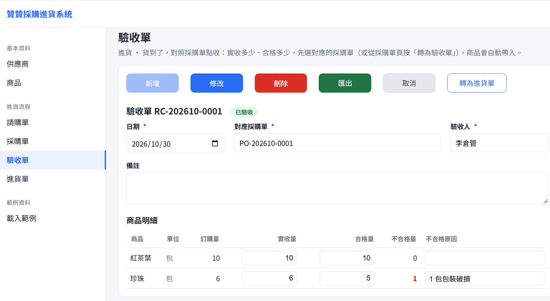Click 不合格原因 field '1 包包裝破損'
Viewport: 550px width, 301px height.
click(485, 278)
